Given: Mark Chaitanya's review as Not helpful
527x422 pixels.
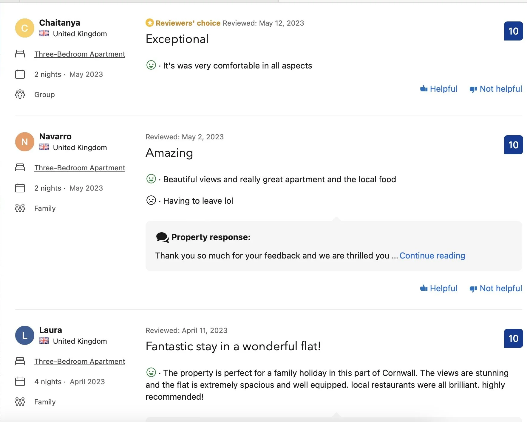Looking at the screenshot, I should [x=496, y=89].
